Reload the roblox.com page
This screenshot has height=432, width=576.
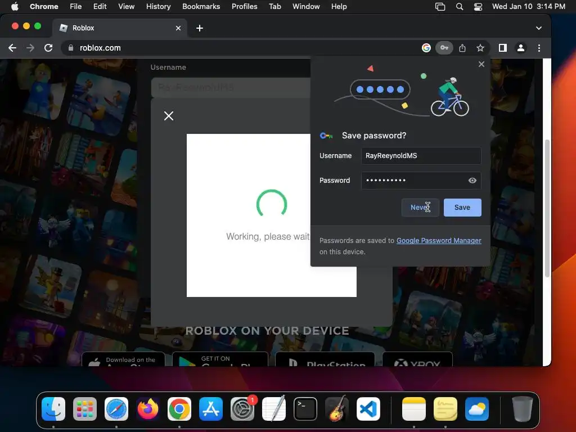[48, 48]
